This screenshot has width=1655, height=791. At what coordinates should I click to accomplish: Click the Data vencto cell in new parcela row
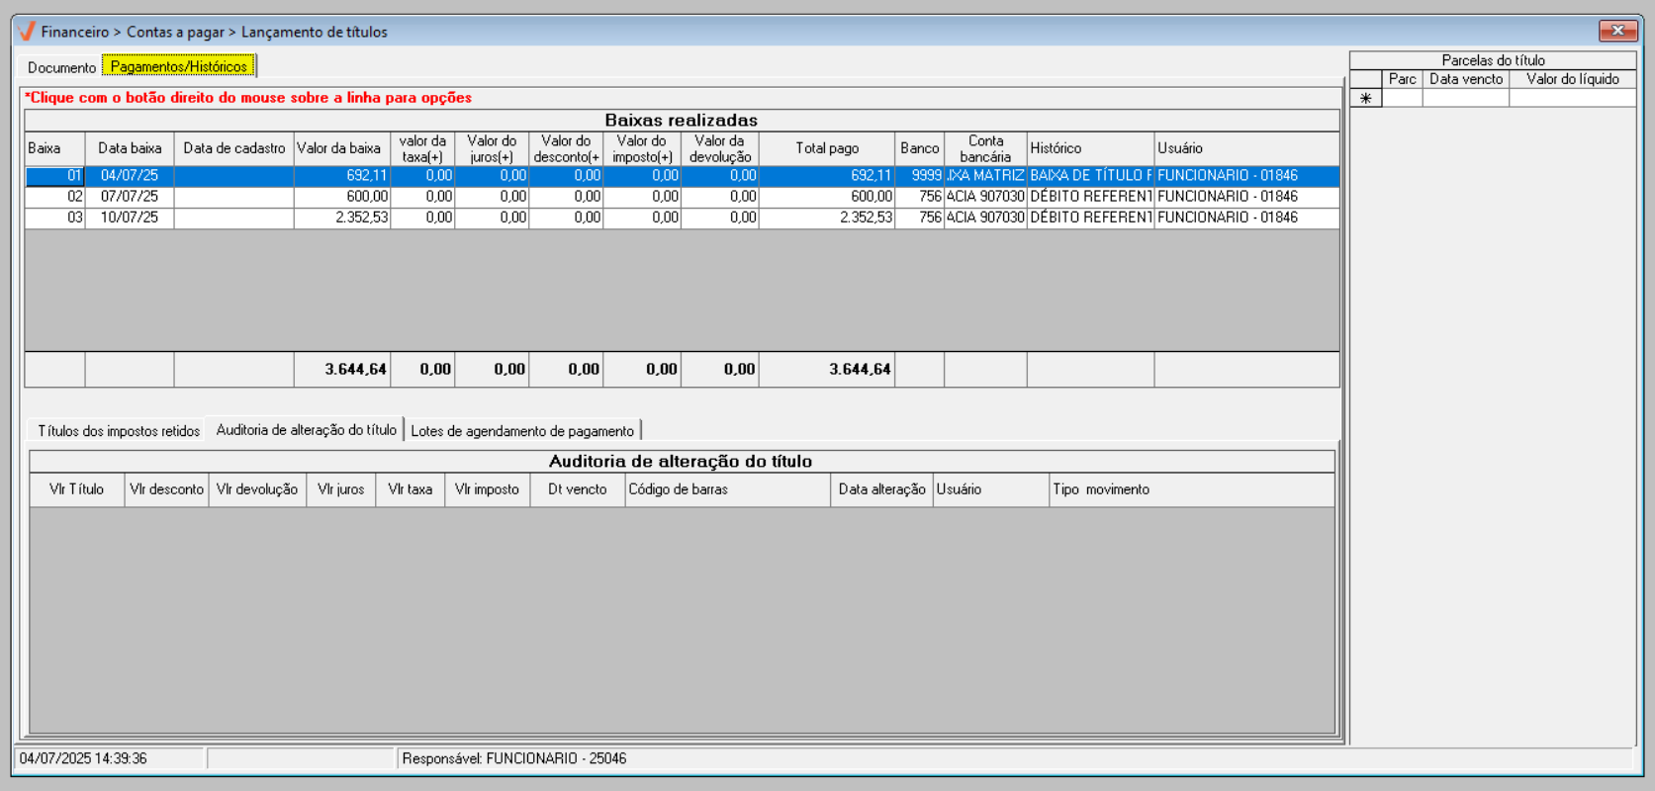point(1465,98)
